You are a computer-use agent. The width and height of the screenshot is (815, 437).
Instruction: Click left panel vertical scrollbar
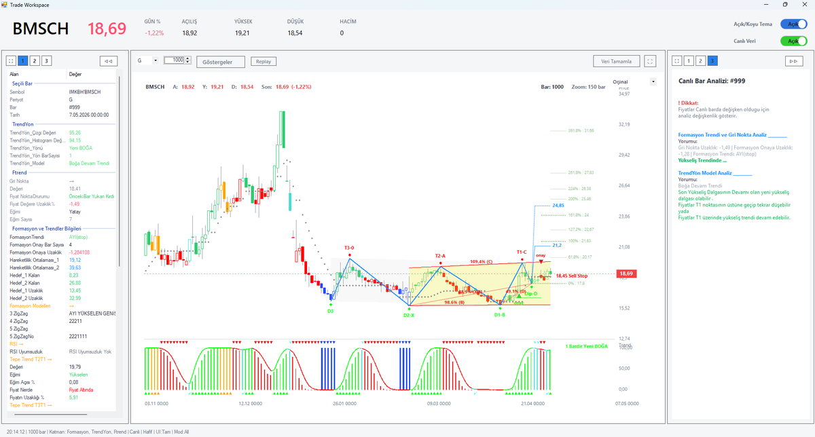click(118, 170)
